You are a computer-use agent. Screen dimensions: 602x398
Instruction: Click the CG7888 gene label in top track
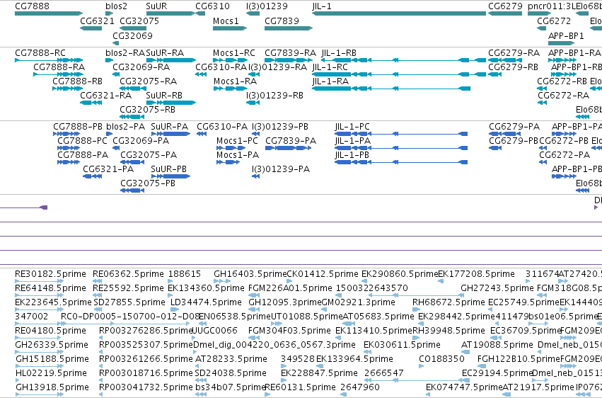(33, 6)
